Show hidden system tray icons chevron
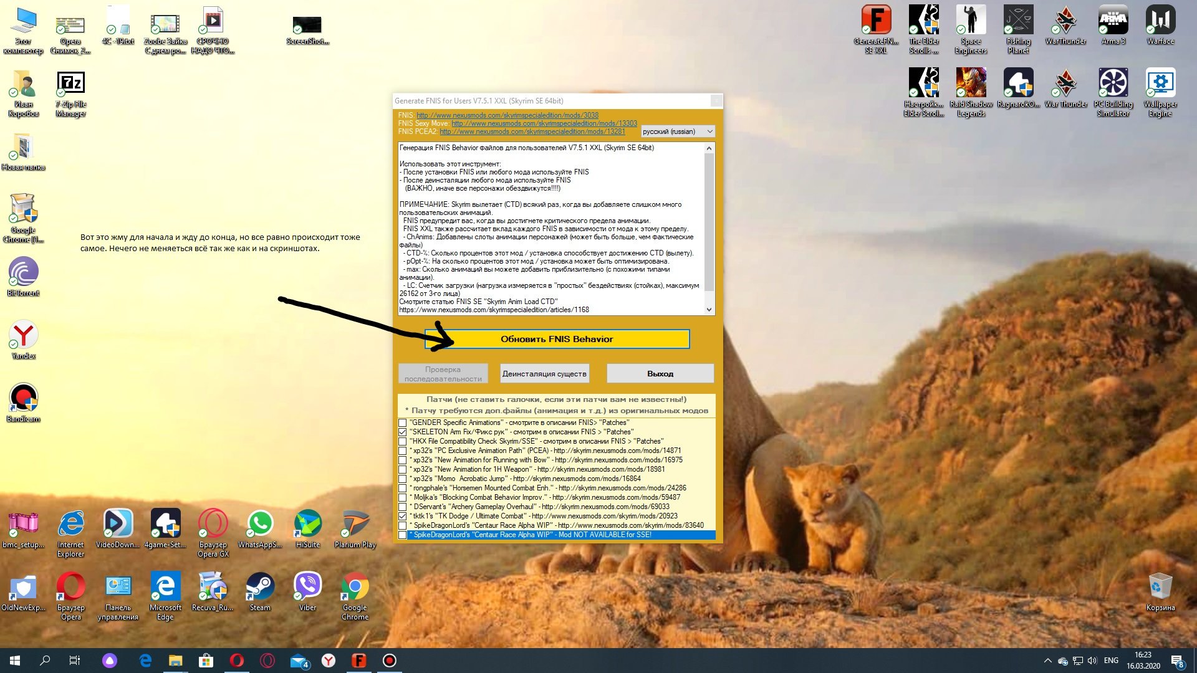This screenshot has width=1197, height=673. point(1047,661)
